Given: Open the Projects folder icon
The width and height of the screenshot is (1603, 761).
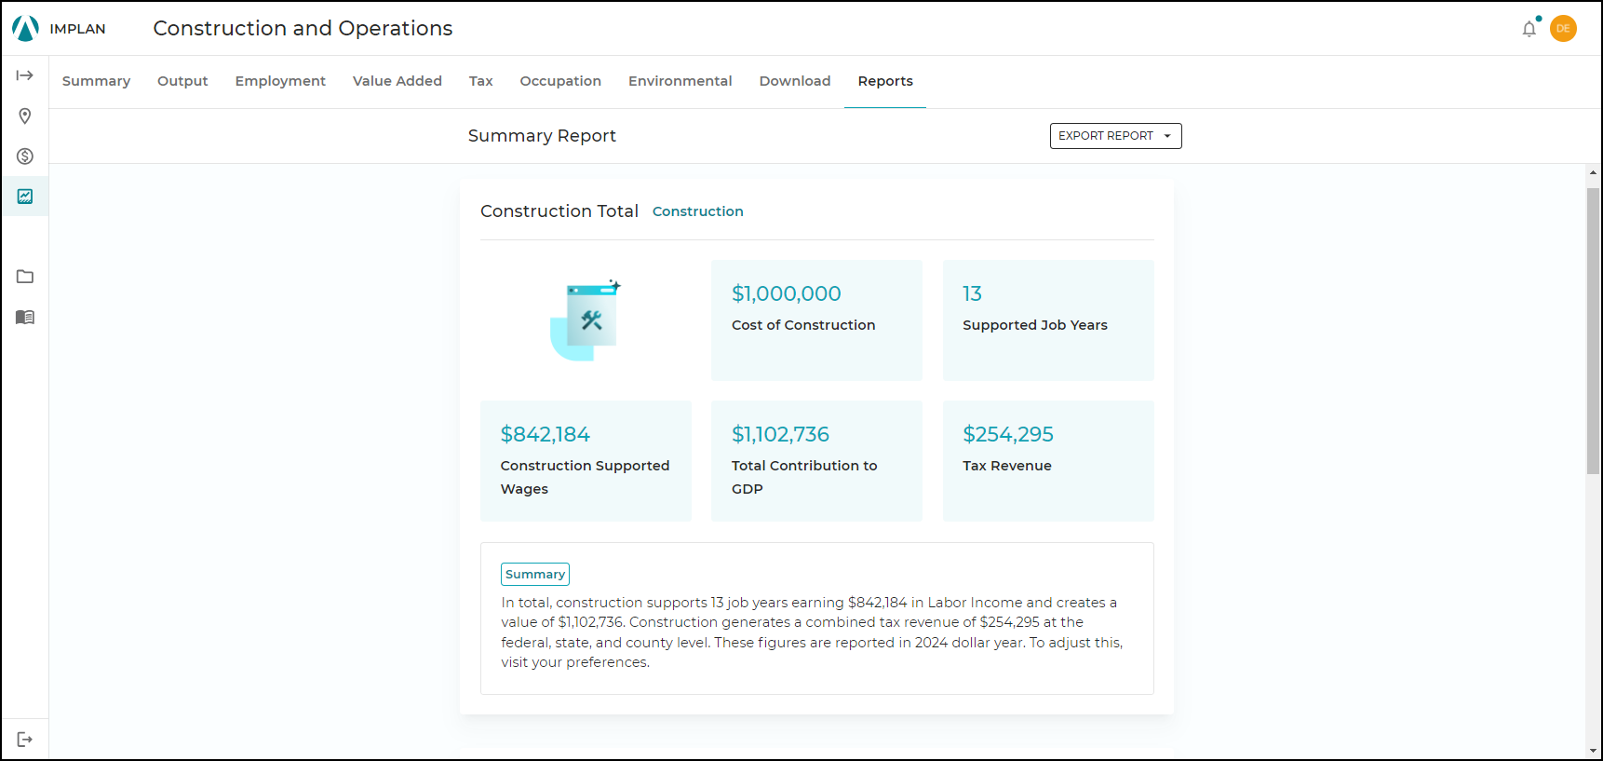Looking at the screenshot, I should pyautogui.click(x=25, y=277).
